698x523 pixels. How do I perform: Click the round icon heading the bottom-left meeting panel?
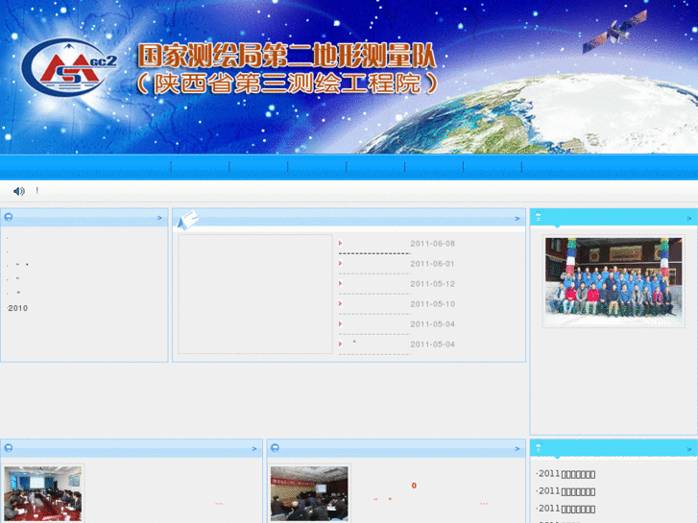pyautogui.click(x=9, y=448)
